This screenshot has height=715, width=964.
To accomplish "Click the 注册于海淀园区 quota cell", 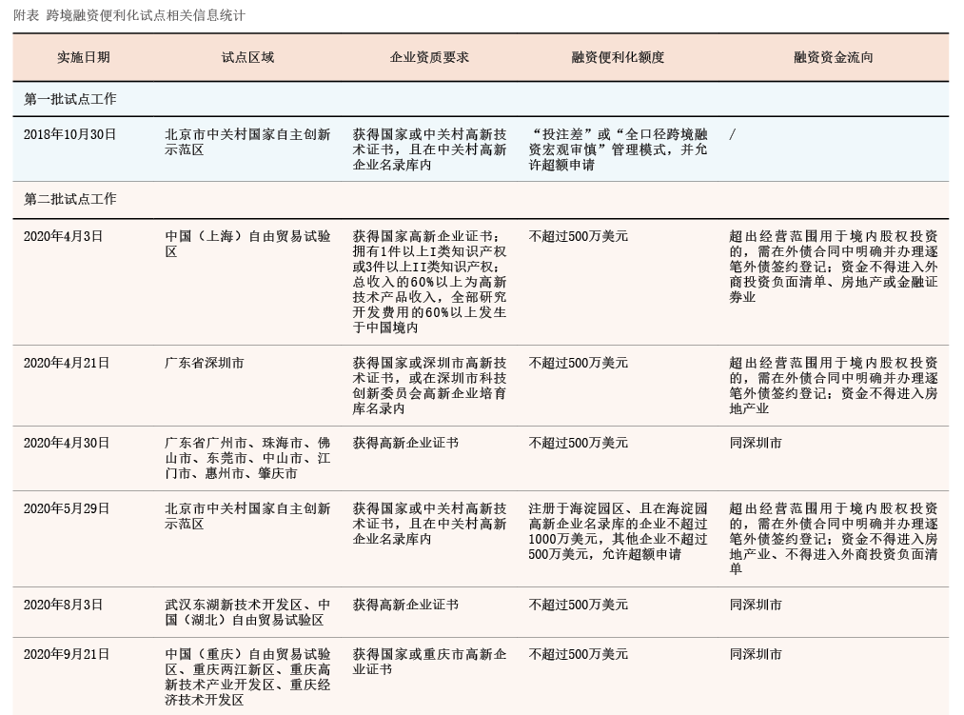I will click(618, 531).
